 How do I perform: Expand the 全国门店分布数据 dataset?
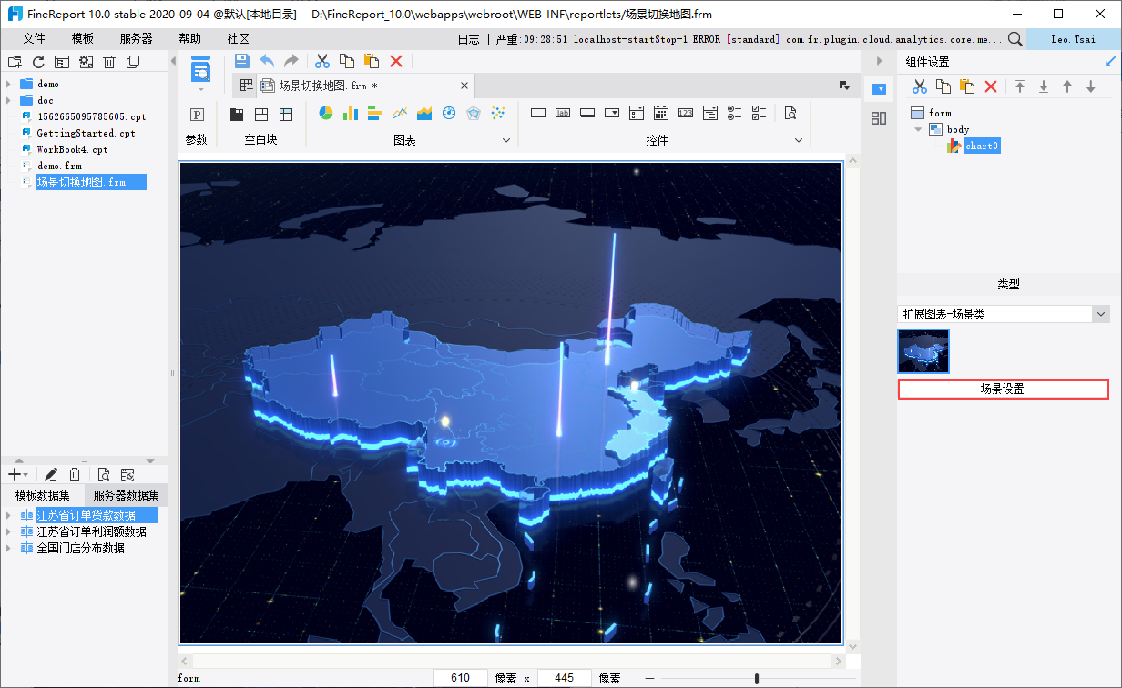8,549
